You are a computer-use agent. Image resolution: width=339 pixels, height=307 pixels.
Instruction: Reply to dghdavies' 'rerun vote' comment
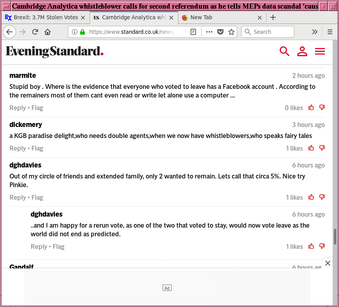pyautogui.click(x=39, y=246)
